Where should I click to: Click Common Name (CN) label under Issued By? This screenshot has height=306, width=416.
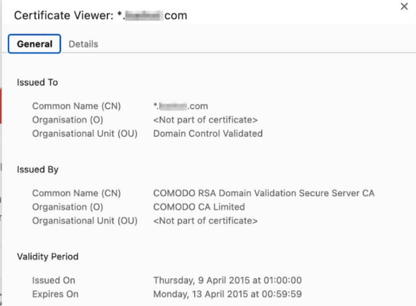(x=76, y=193)
